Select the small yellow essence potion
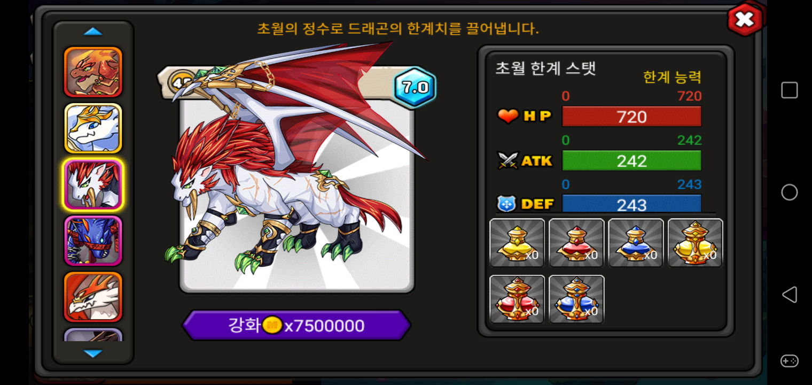This screenshot has width=812, height=385. 517,243
